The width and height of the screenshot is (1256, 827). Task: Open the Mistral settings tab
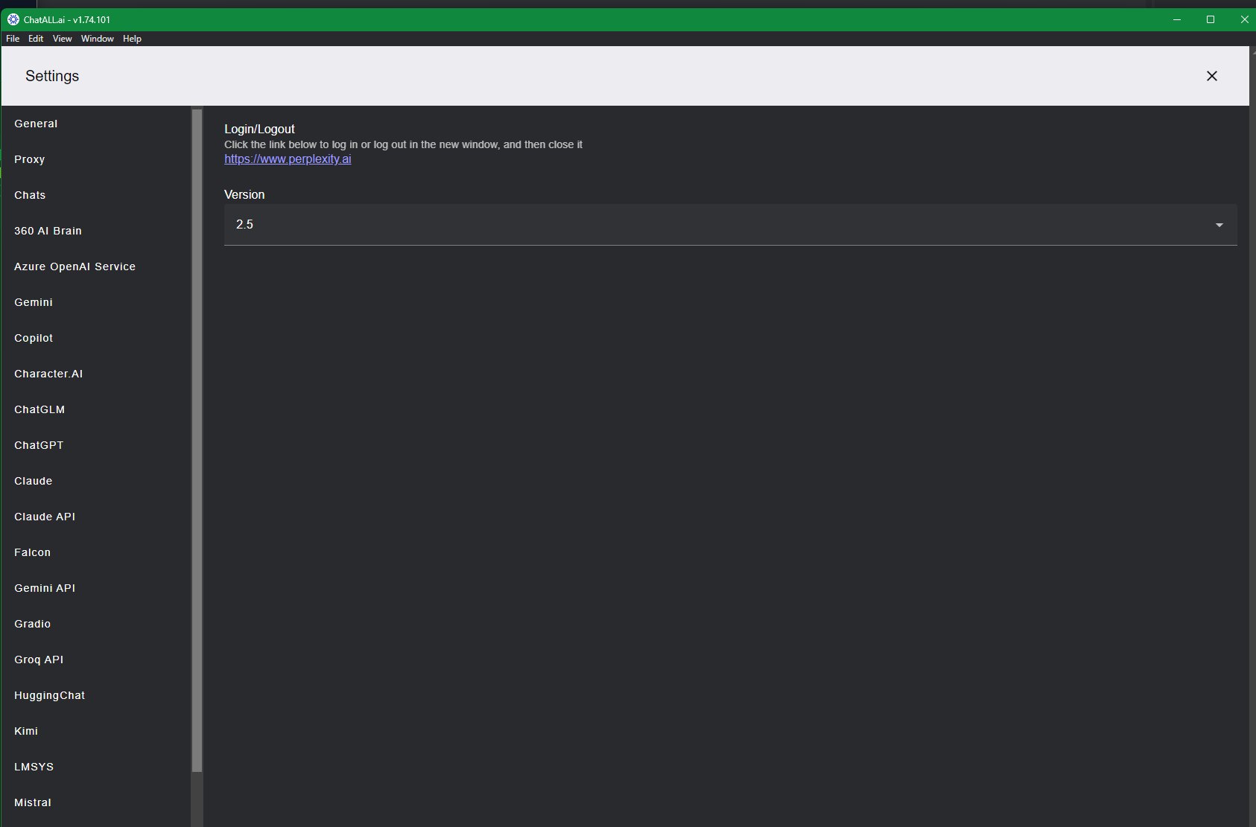coord(95,802)
